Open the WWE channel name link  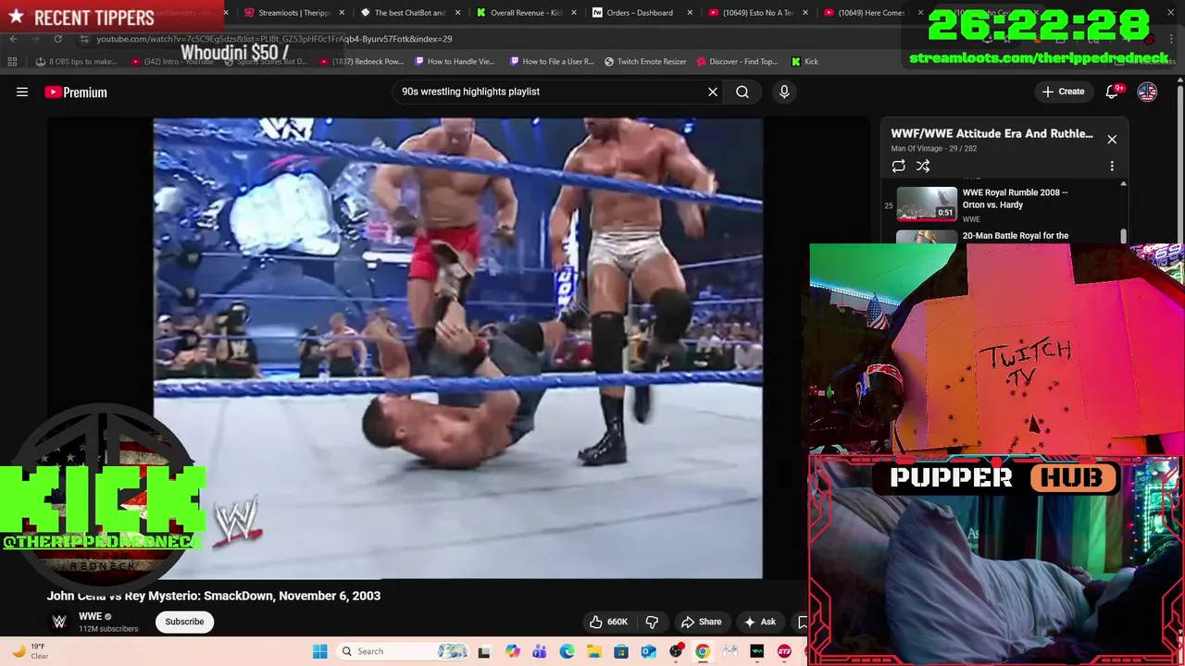(x=90, y=616)
